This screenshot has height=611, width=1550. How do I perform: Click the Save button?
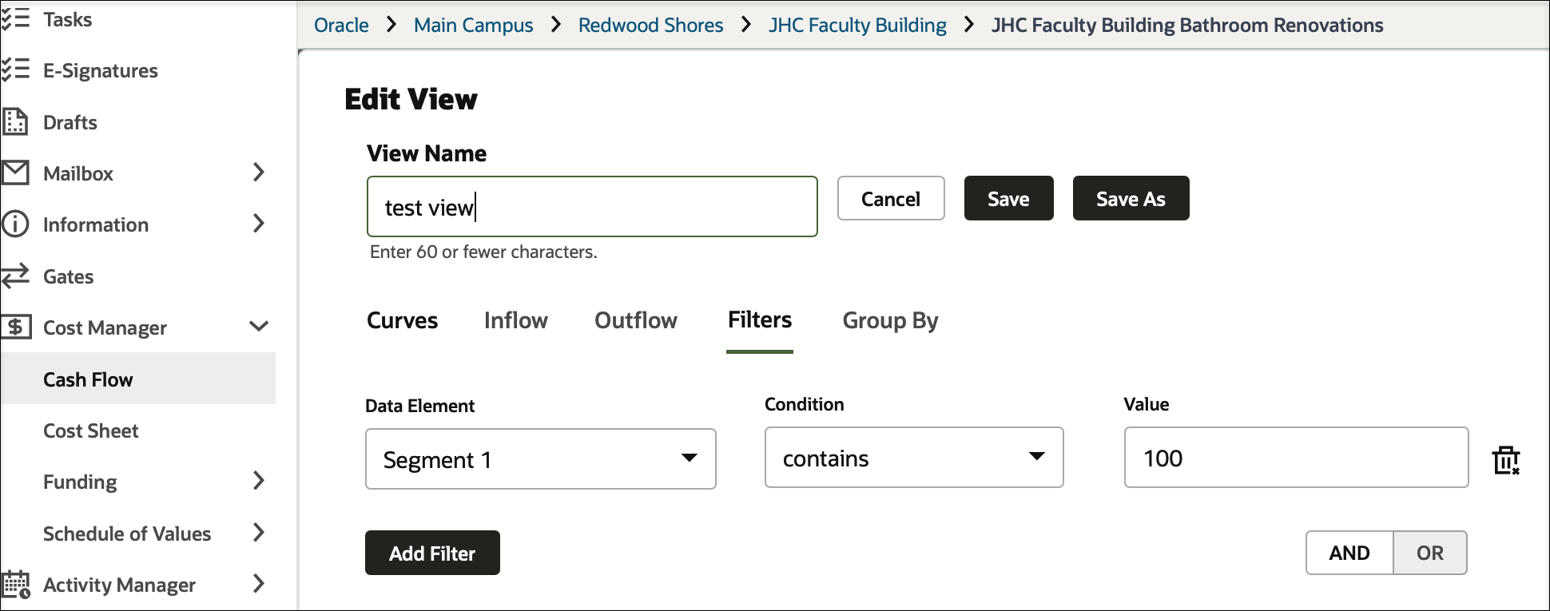click(x=1008, y=198)
